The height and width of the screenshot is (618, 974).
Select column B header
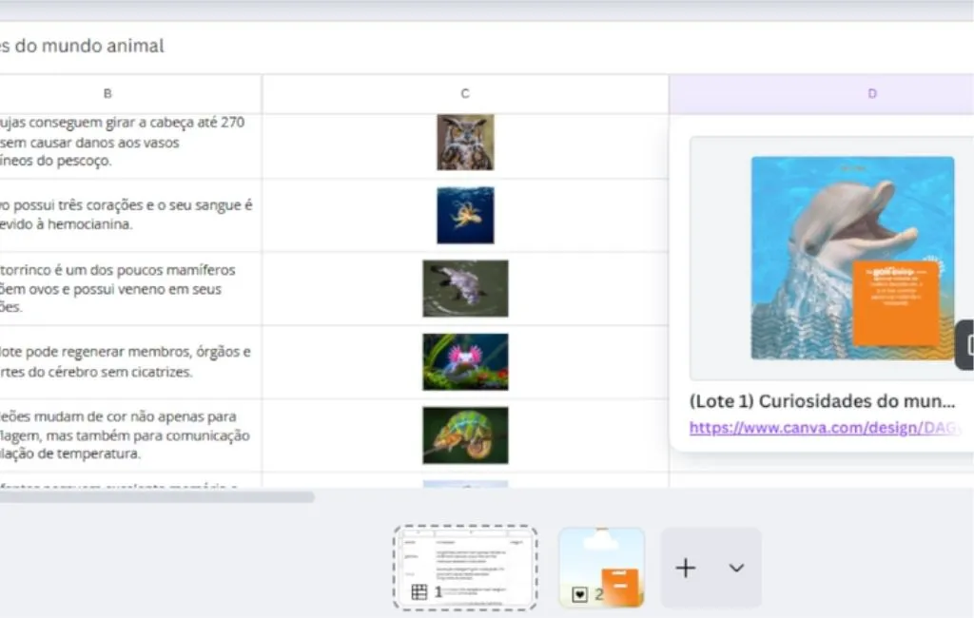tap(107, 93)
